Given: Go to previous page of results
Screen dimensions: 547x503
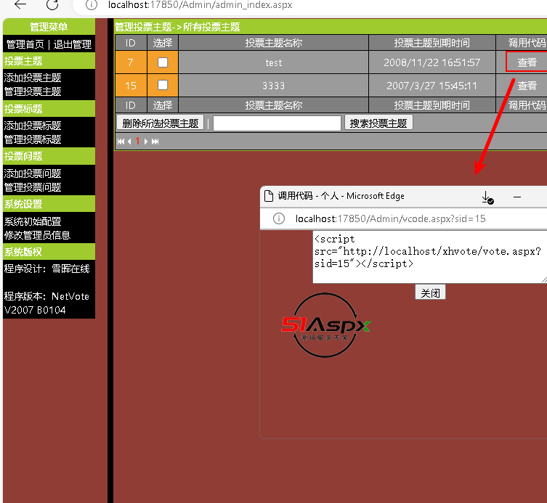Looking at the screenshot, I should point(129,142).
